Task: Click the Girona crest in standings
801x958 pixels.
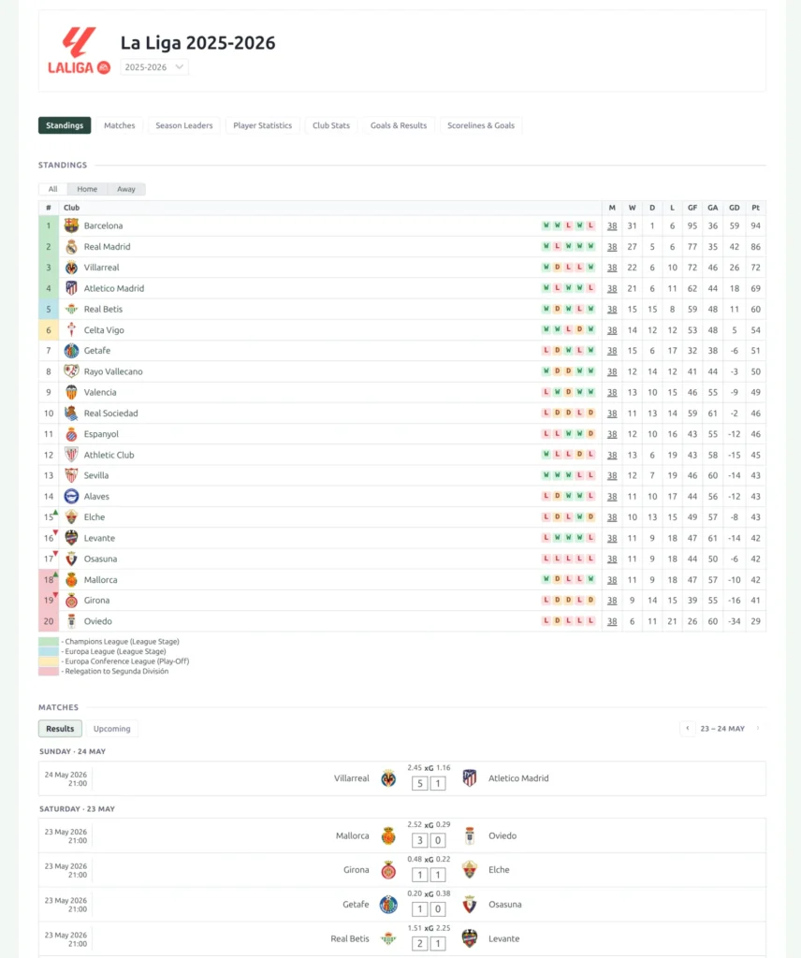Action: click(x=71, y=600)
